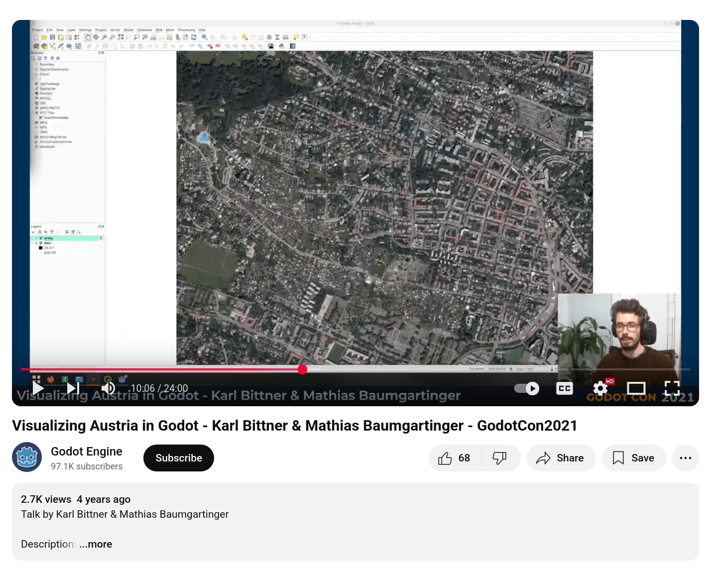Viewport: 711px width, 571px height.
Task: Click the QGIS Open Project folder icon
Action: [x=44, y=37]
